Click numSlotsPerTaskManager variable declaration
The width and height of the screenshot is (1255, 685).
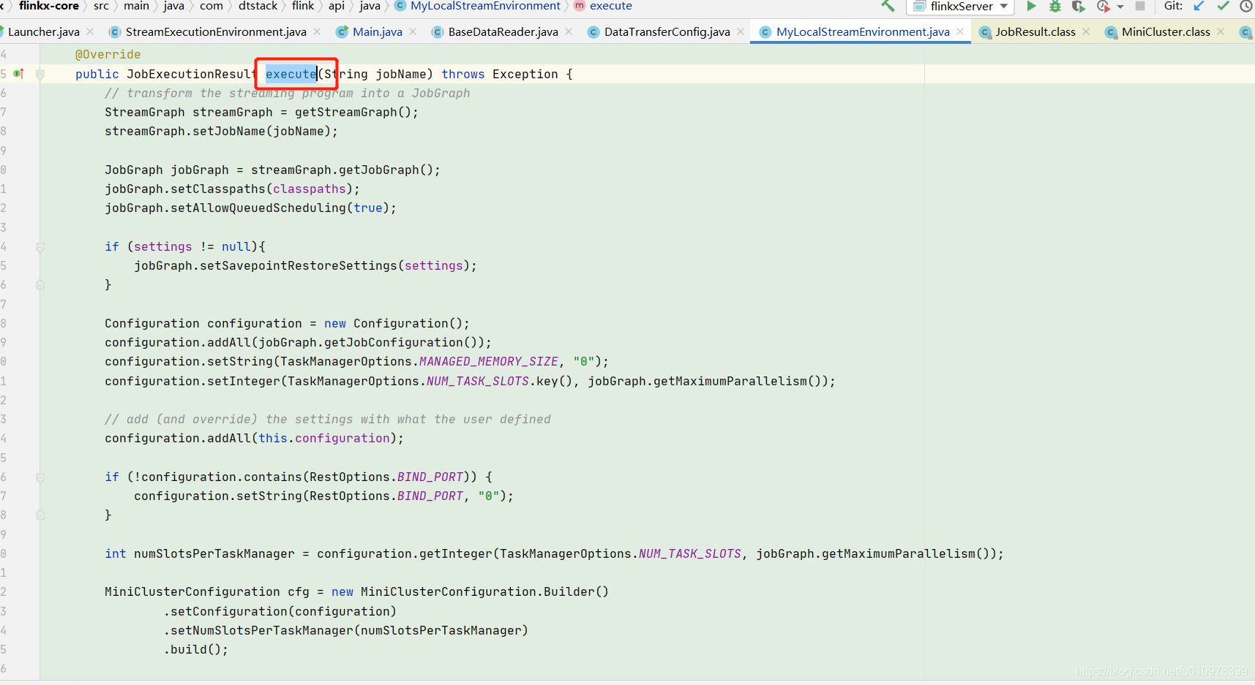pos(214,553)
